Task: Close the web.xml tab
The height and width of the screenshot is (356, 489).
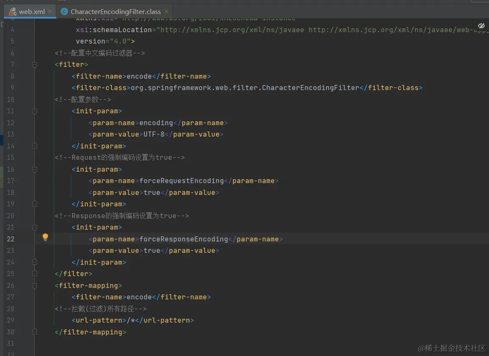Action: pyautogui.click(x=50, y=11)
